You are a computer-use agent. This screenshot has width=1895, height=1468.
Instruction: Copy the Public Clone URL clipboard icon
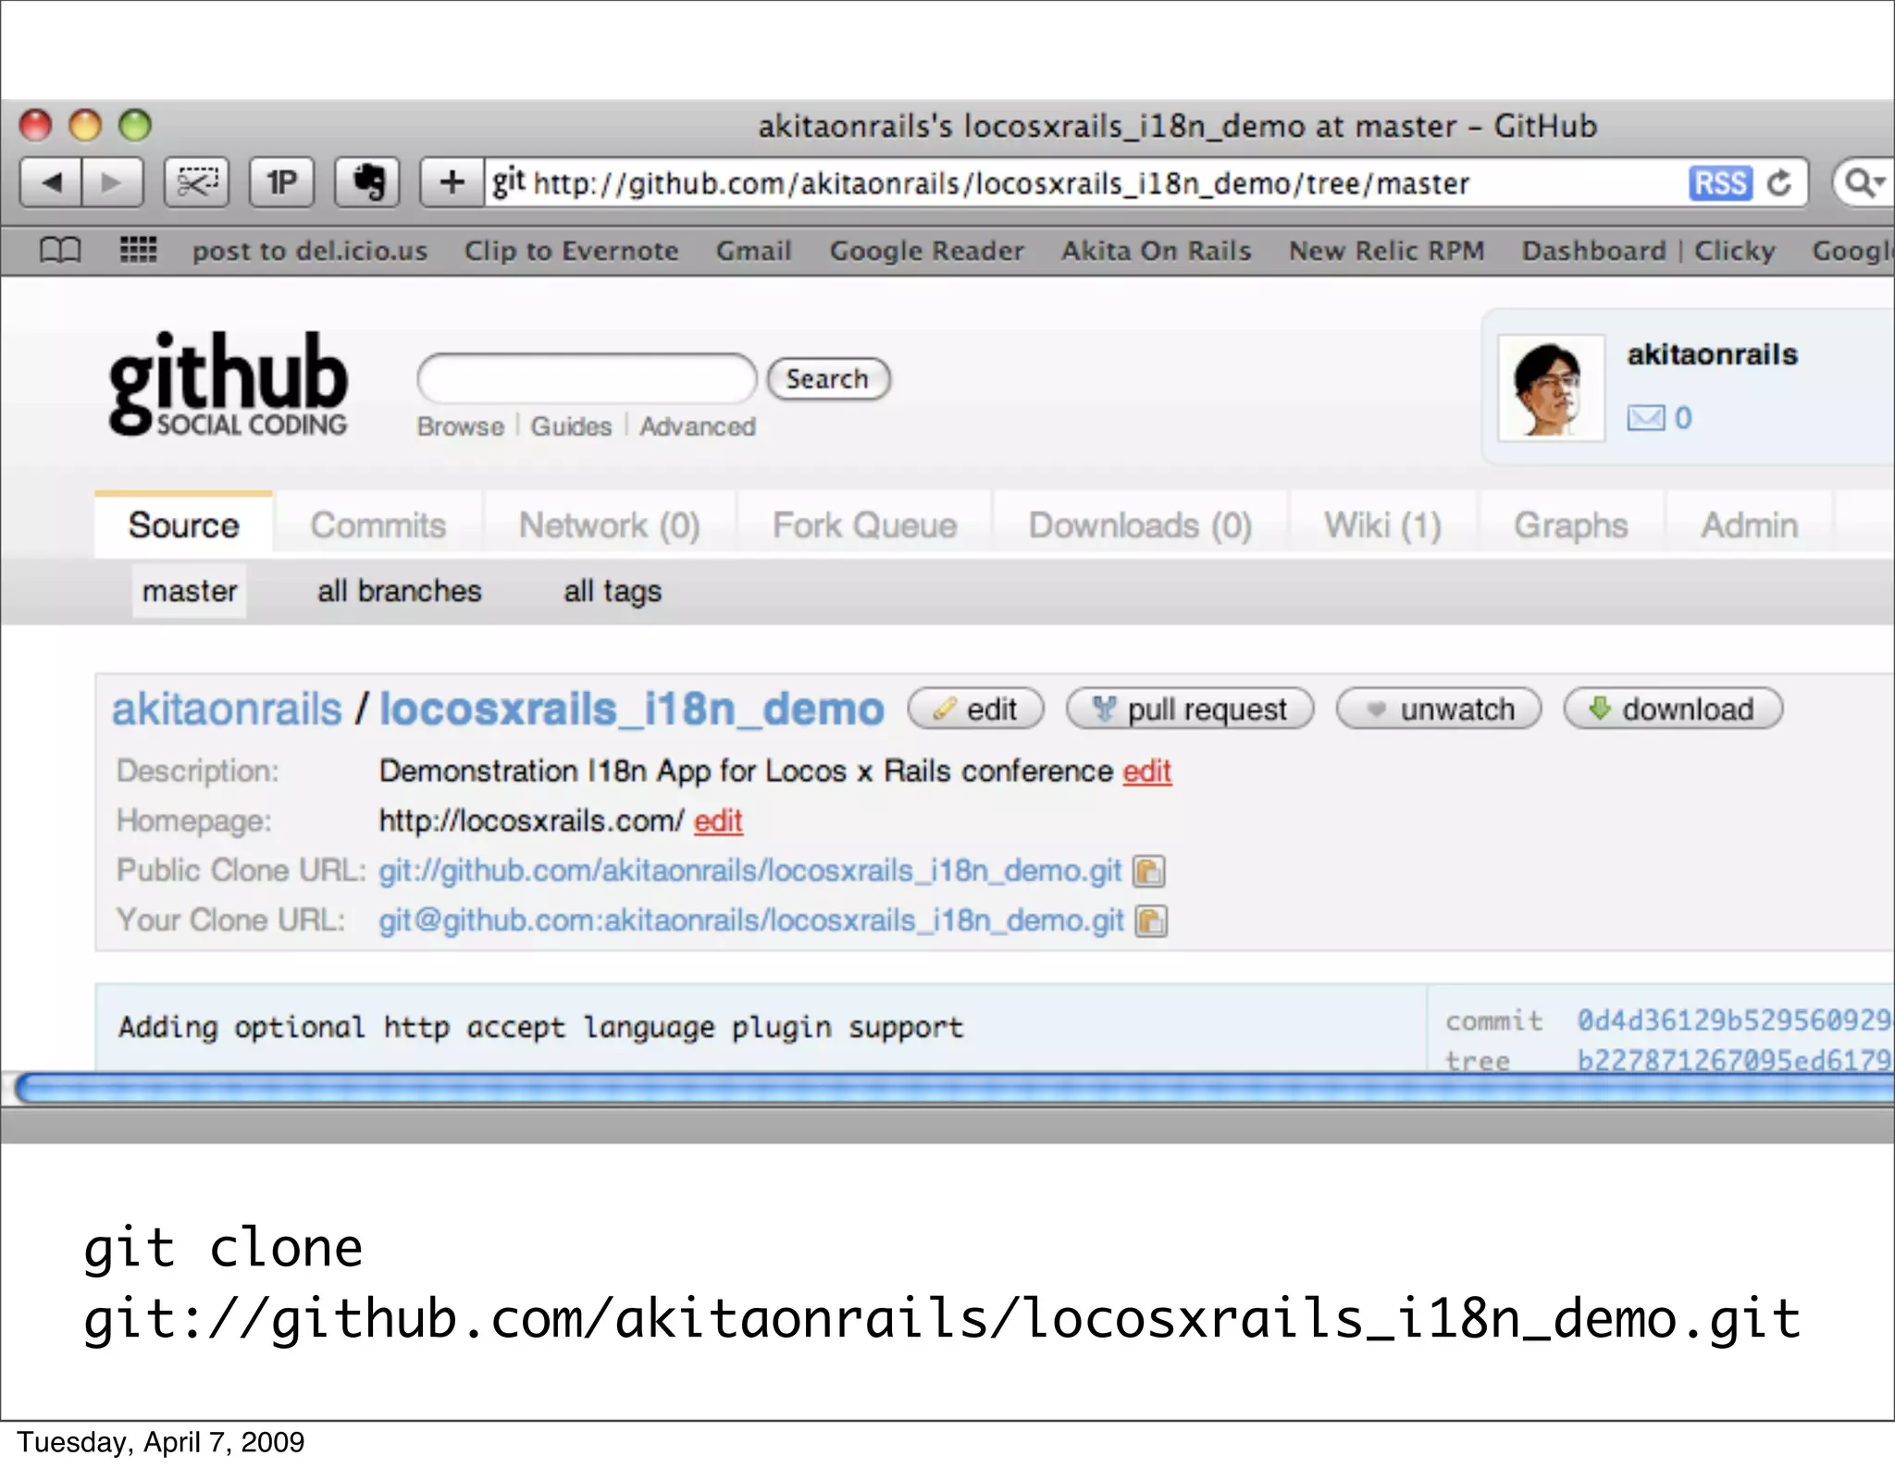tap(1148, 871)
